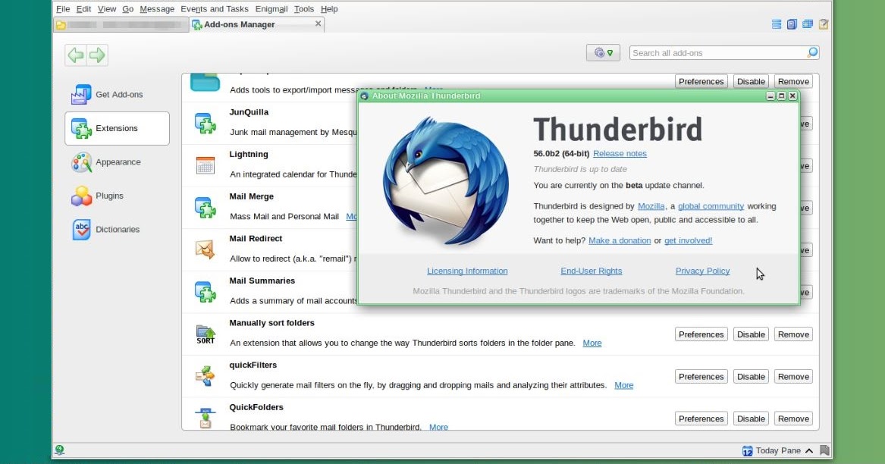Select the Extensions category
The height and width of the screenshot is (464, 885).
[x=117, y=128]
